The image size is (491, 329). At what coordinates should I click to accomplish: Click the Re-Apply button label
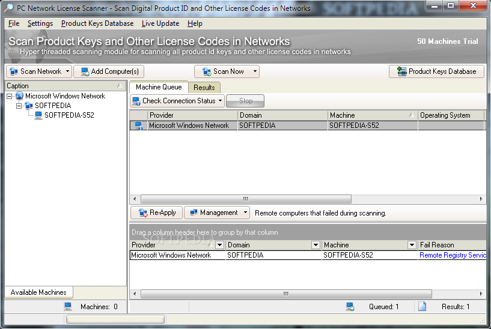162,213
